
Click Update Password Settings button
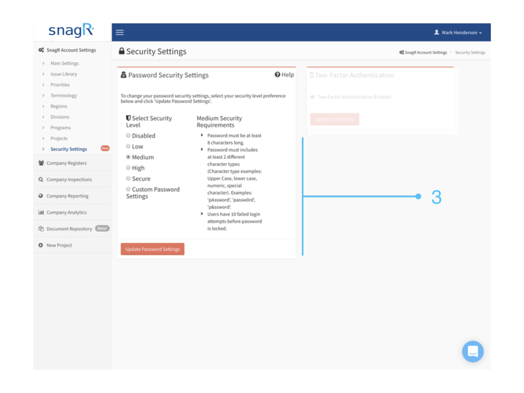tap(152, 249)
